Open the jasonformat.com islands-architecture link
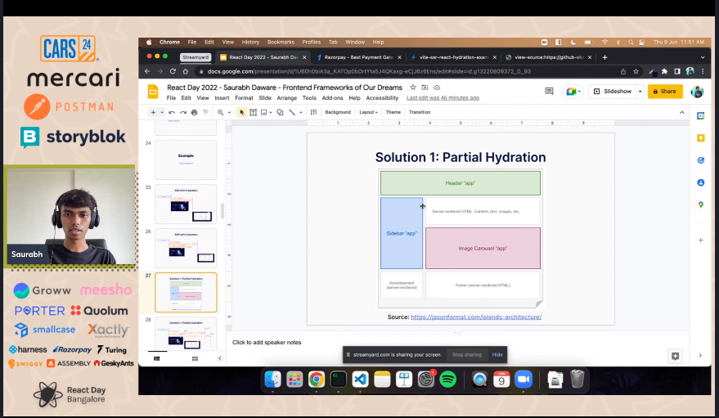 click(476, 317)
